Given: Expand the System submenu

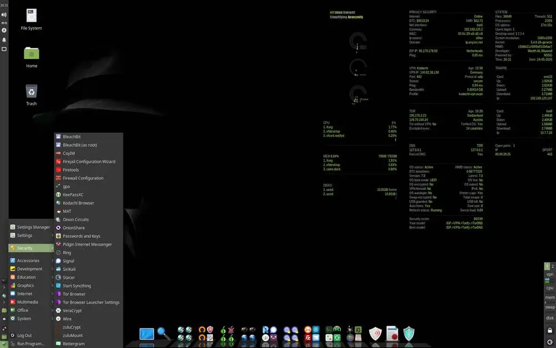Looking at the screenshot, I should pos(31,318).
